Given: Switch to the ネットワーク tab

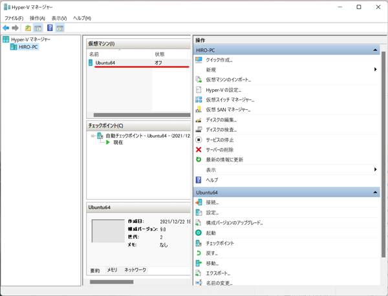Looking at the screenshot, I should pos(135,270).
